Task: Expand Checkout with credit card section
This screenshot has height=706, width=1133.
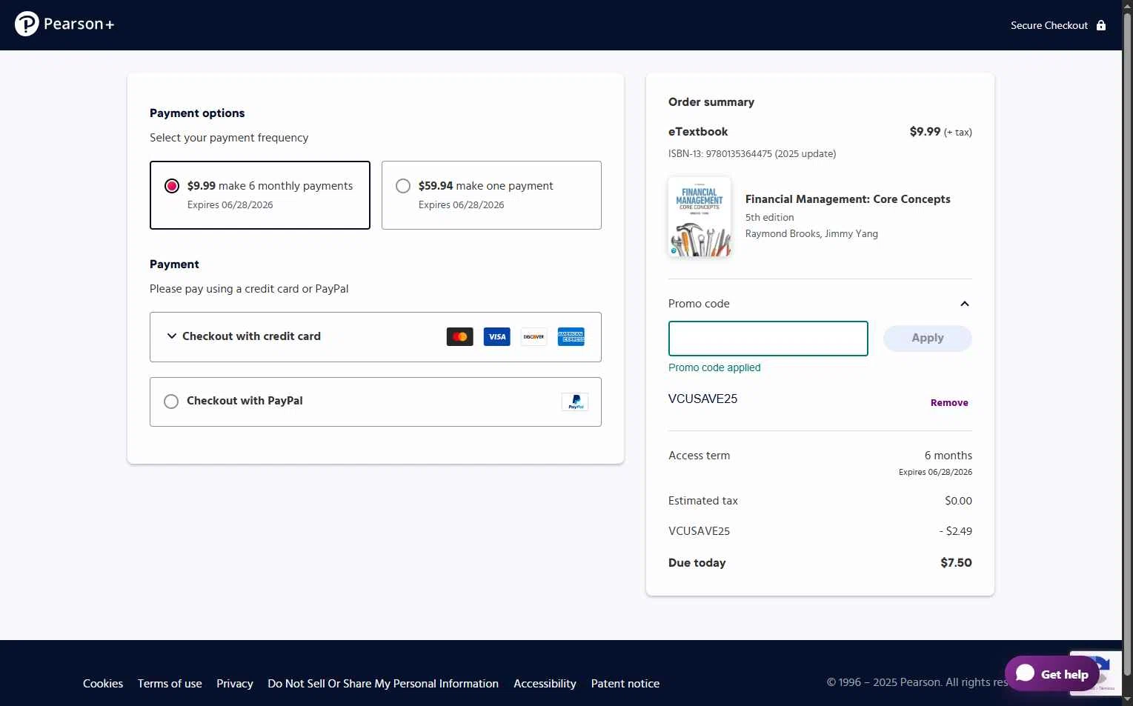Action: click(376, 337)
